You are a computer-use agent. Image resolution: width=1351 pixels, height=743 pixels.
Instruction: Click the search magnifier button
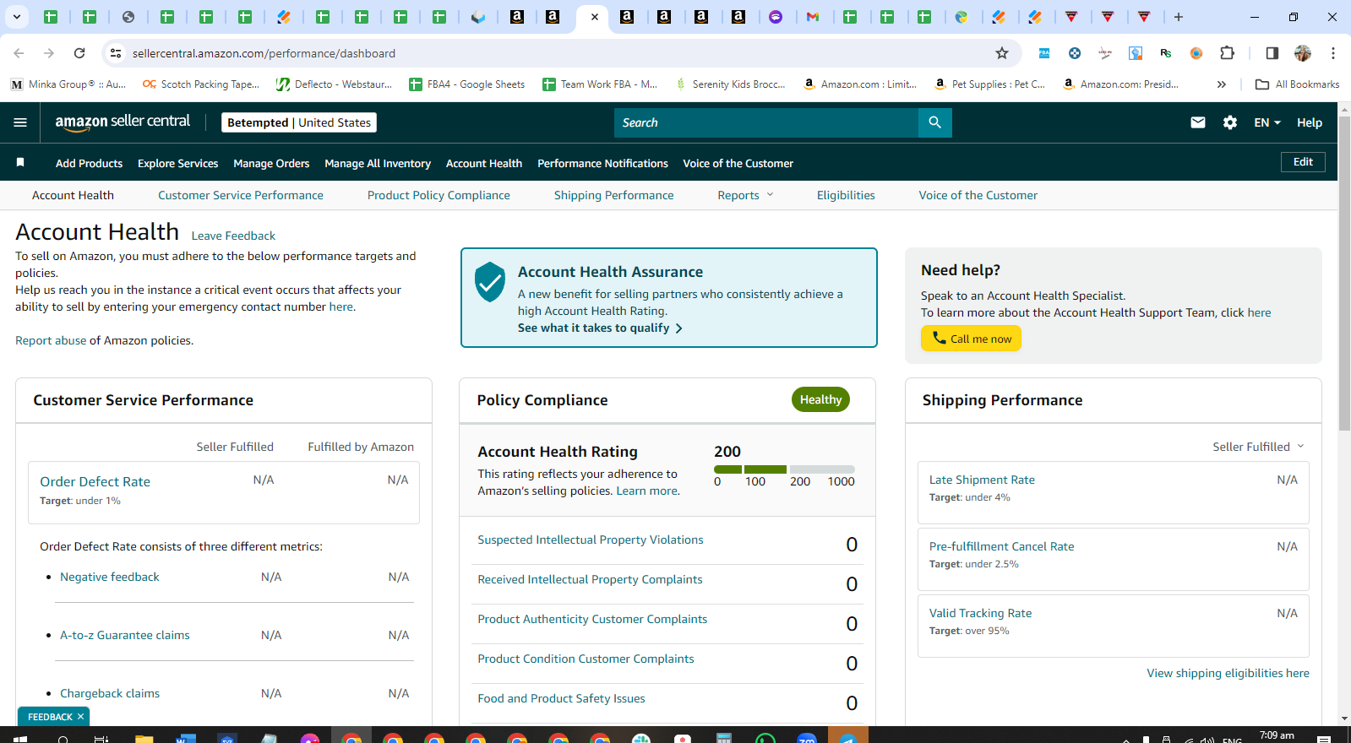[x=934, y=122]
